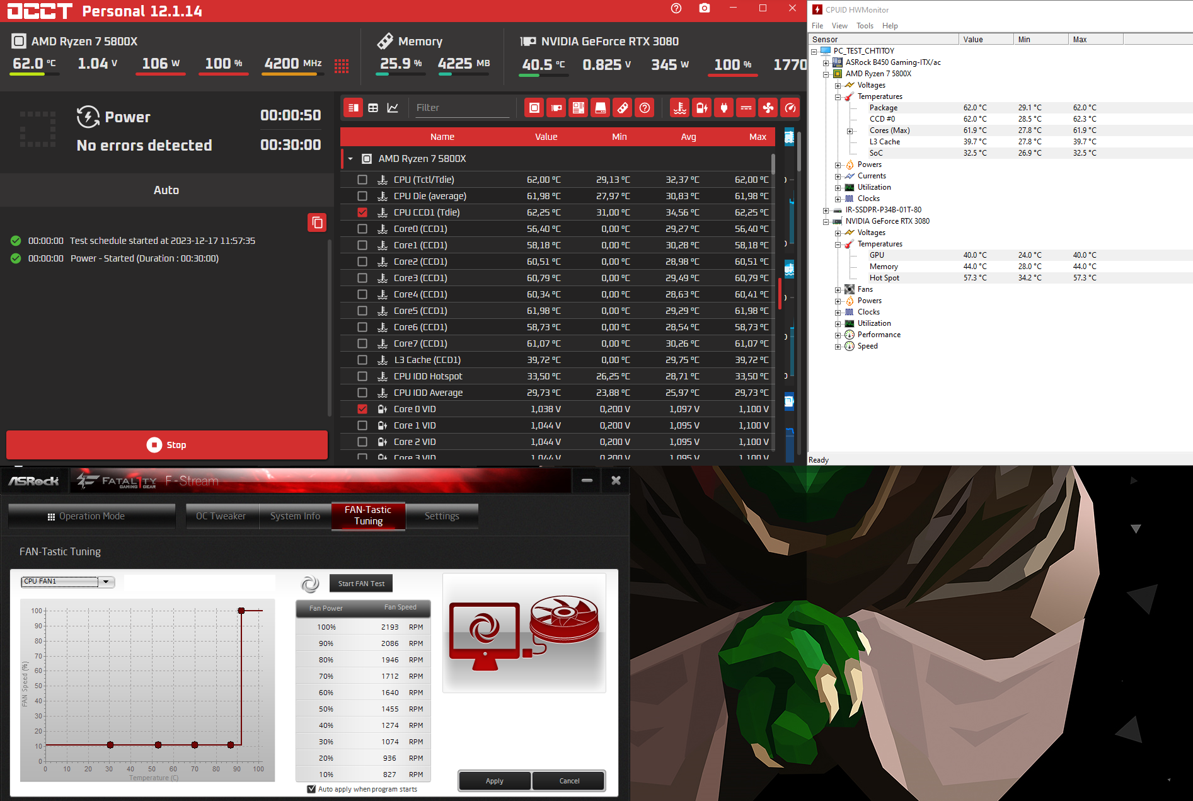Open the Tools menu in HWMonitor
1193x801 pixels.
point(865,26)
